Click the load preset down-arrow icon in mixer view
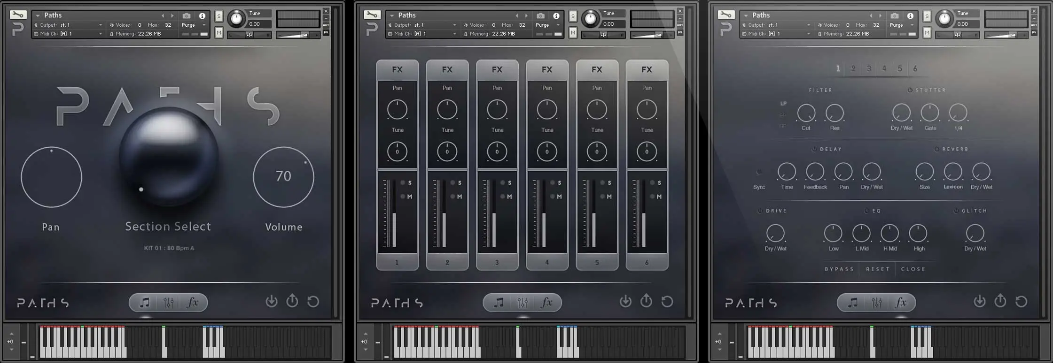The width and height of the screenshot is (1053, 363). click(625, 301)
